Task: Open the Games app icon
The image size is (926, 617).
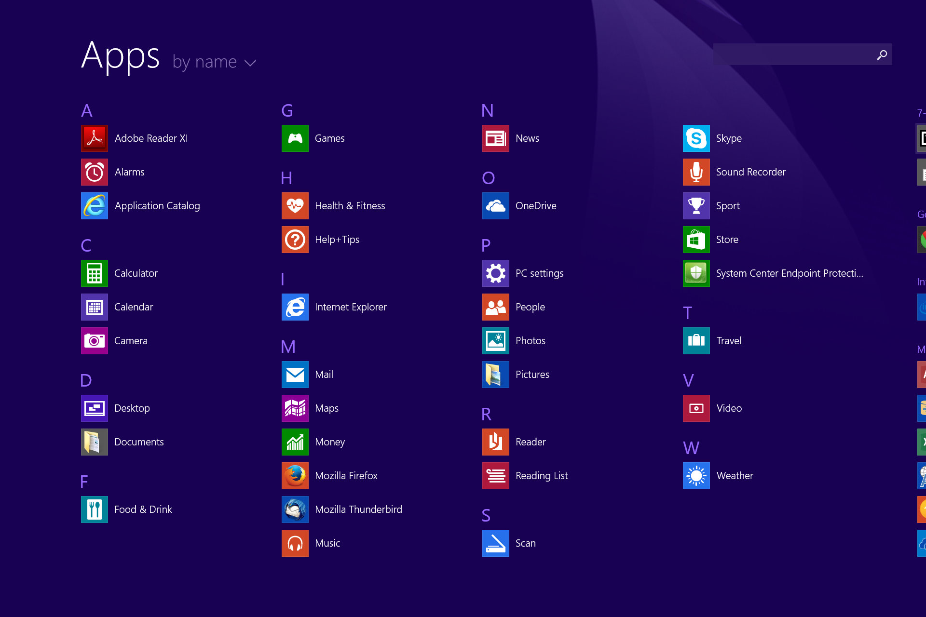Action: 295,138
